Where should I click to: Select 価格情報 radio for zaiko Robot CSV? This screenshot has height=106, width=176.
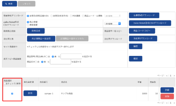pyautogui.click(x=28, y=25)
